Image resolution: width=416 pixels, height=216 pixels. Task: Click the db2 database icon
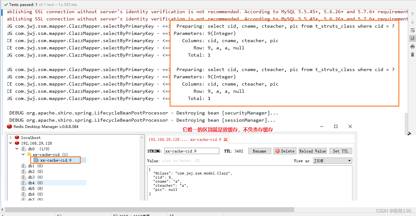(x=23, y=172)
